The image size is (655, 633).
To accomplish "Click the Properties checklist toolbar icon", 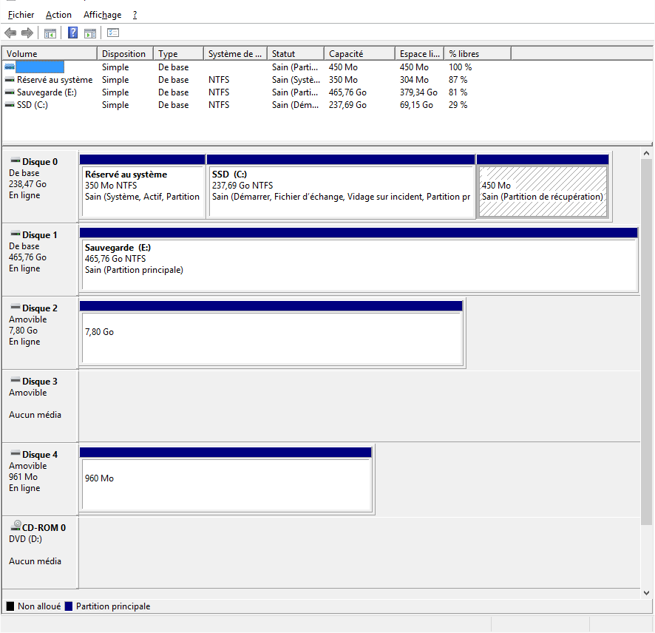I will click(113, 33).
